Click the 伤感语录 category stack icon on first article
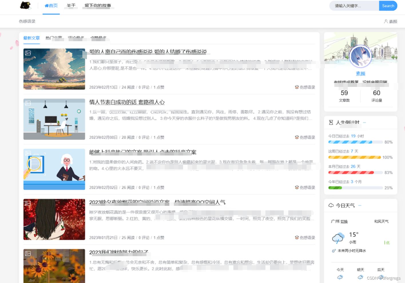405x283 pixels. point(297,87)
